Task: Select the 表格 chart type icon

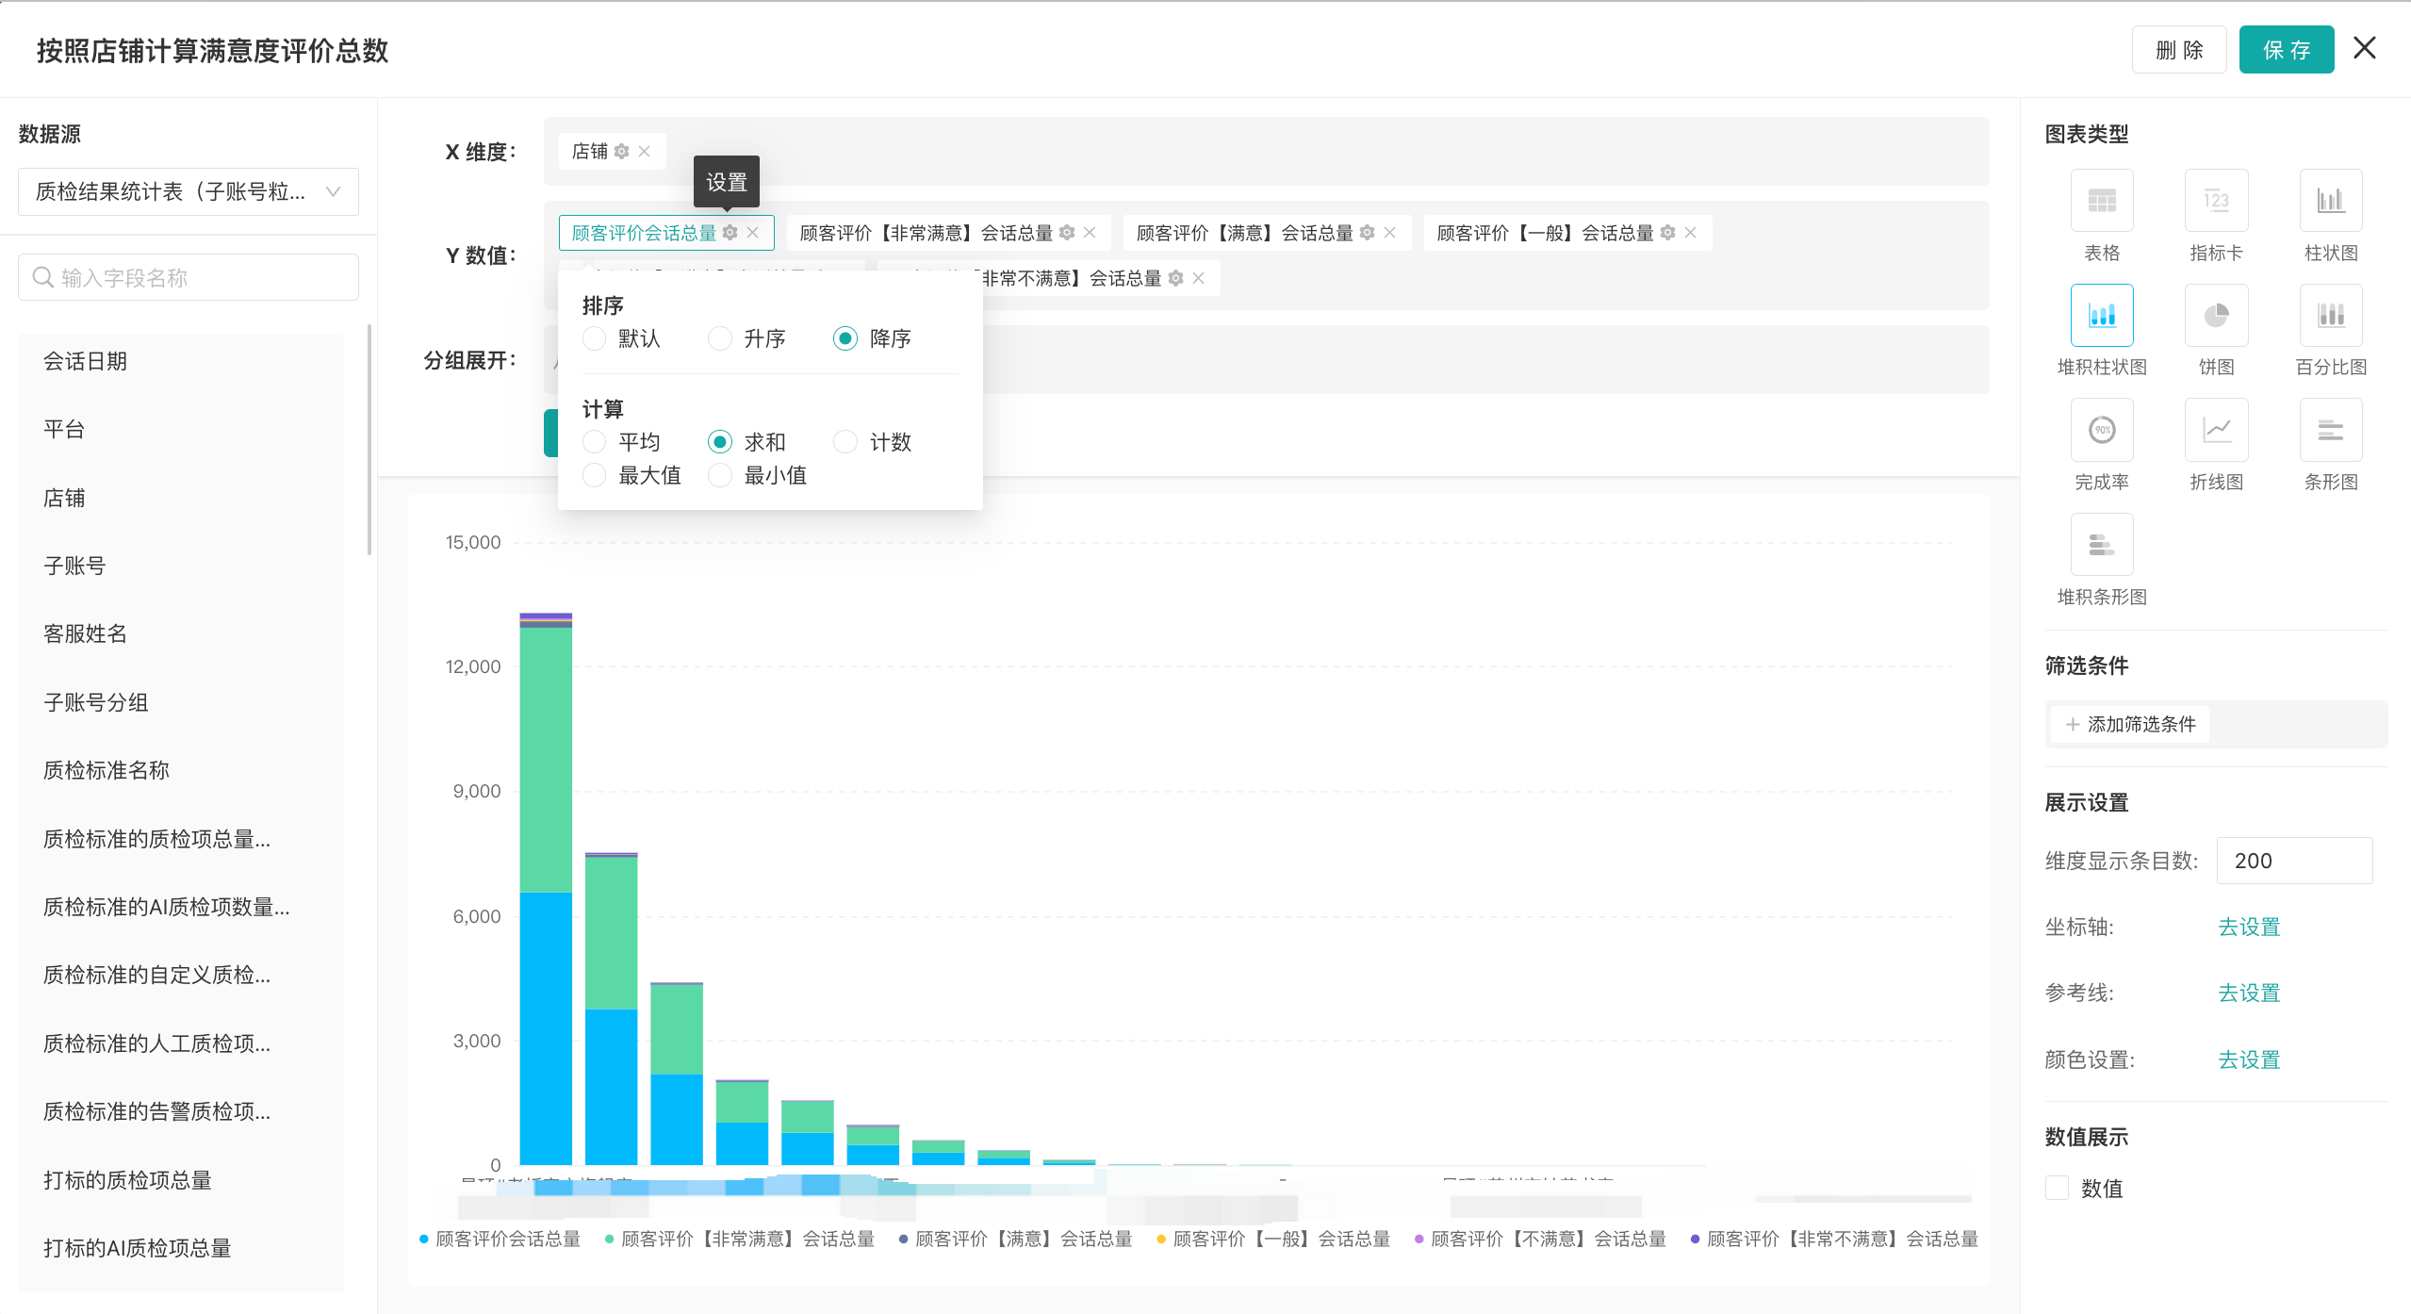Action: pos(2101,201)
